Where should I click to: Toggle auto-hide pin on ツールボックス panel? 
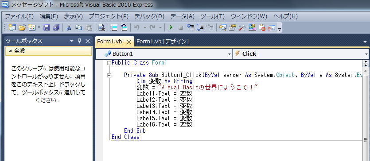coord(79,41)
